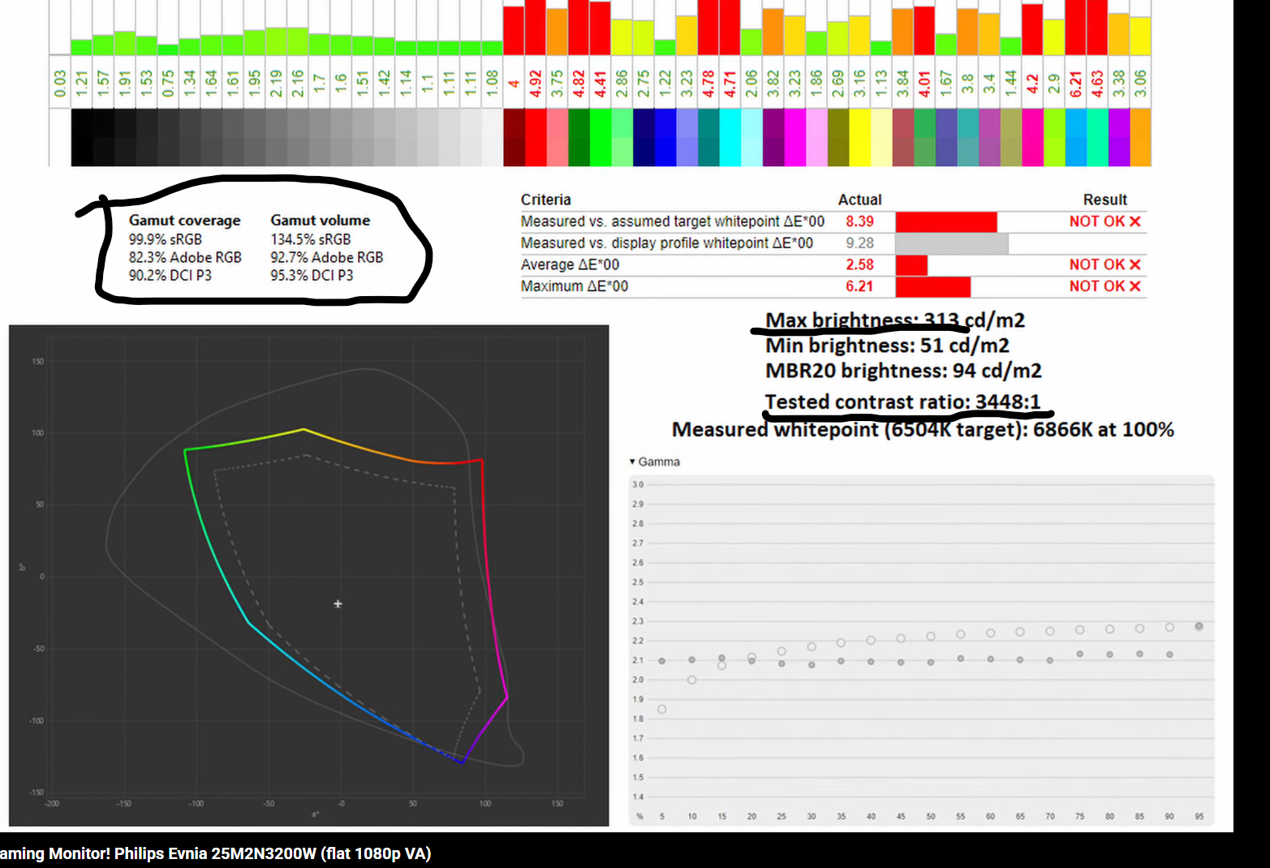Image resolution: width=1270 pixels, height=868 pixels.
Task: Click the delta E value 4.63
Action: coord(1097,84)
